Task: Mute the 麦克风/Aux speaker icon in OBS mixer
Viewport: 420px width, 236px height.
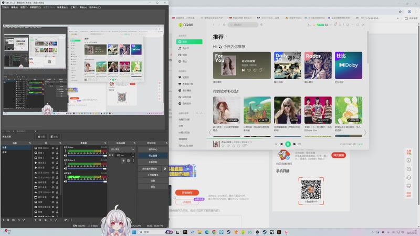Action: pyautogui.click(x=65, y=155)
